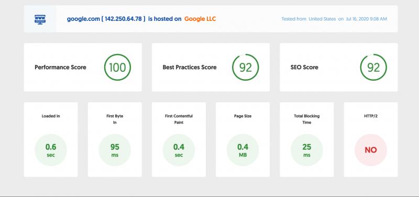The image size is (419, 197).
Task: Click the First Contentful Paint label
Action: [x=179, y=119]
